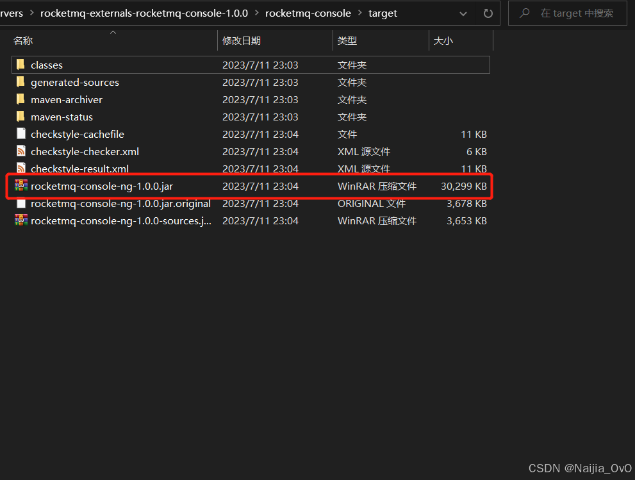Select rocketmq-console-ng-1.0.0.jar.original file name
635x480 pixels.
coord(120,203)
